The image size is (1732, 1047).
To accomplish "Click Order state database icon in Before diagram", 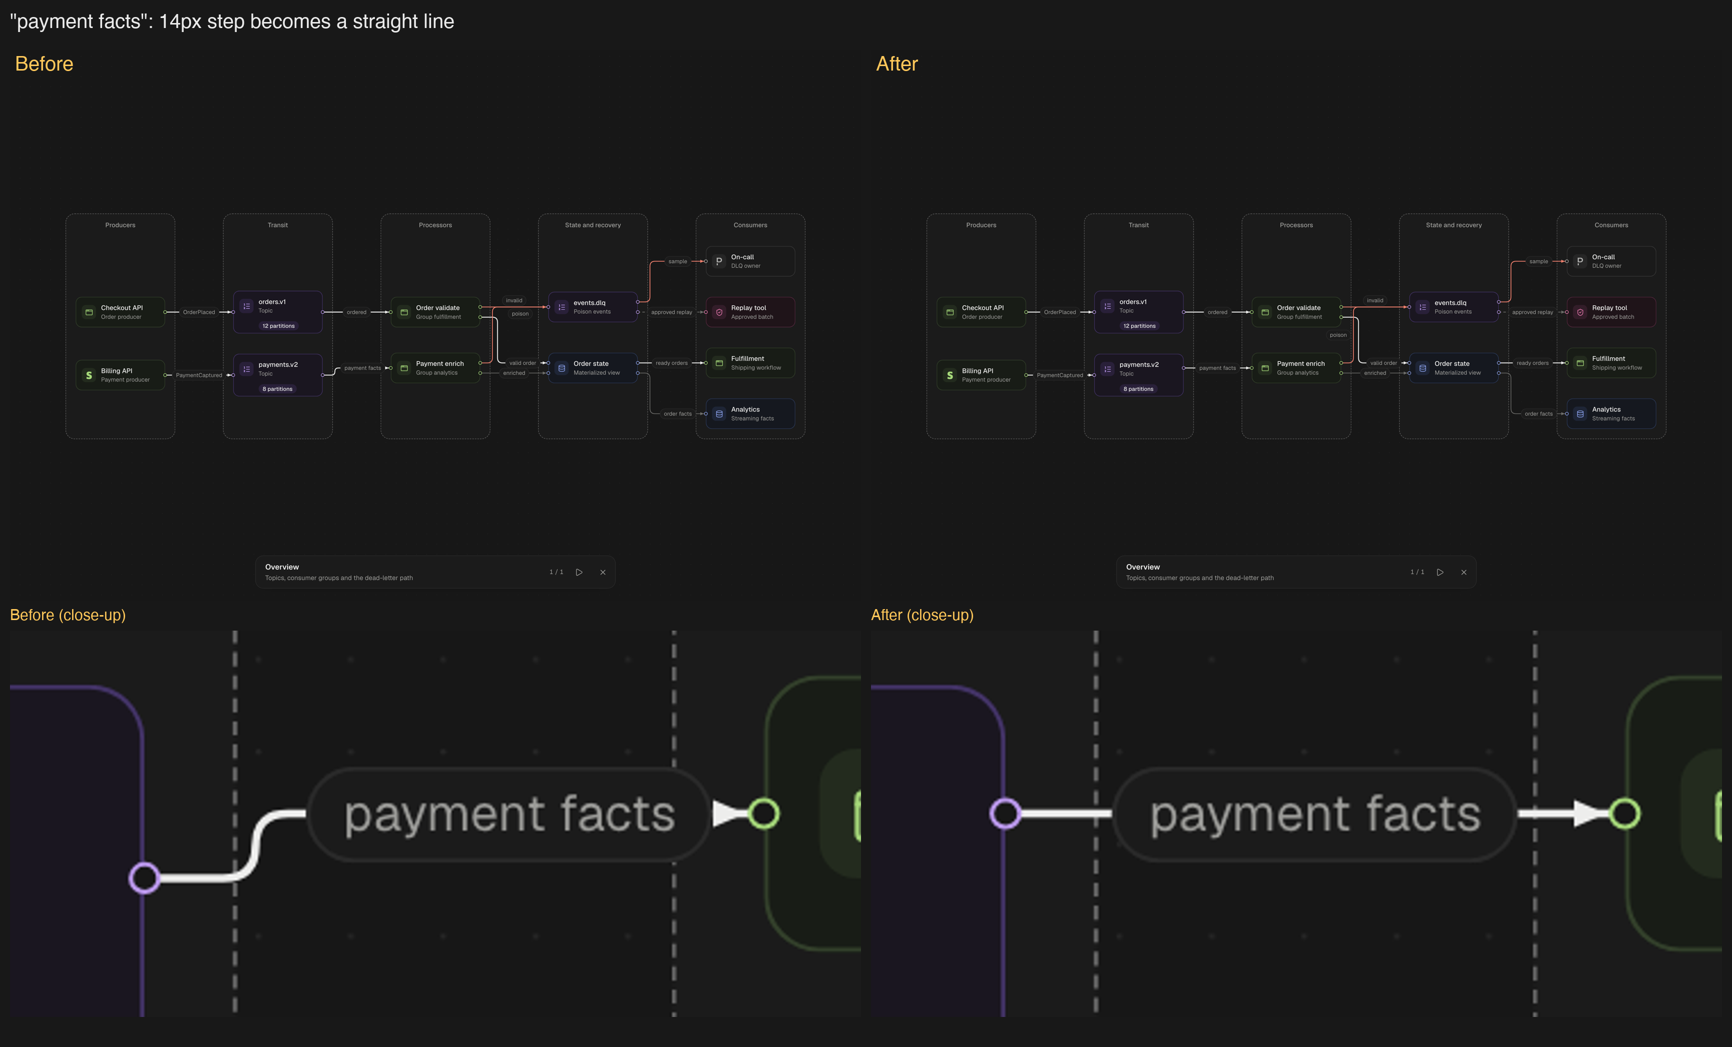I will [562, 368].
